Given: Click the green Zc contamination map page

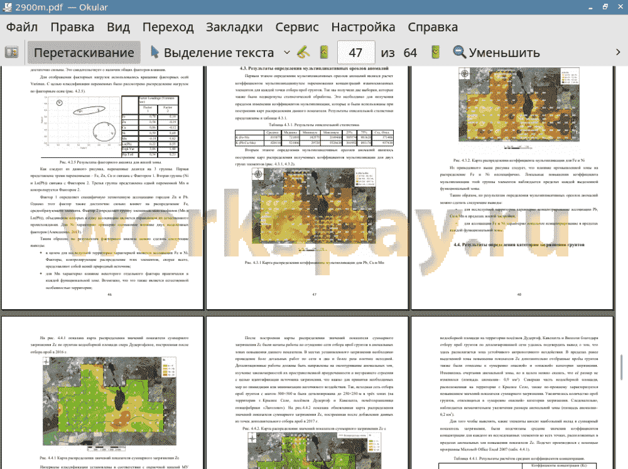Looking at the screenshot, I should (102, 393).
